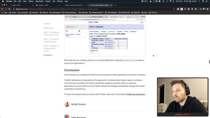Switch to the 'Routers - Traefik' tab

(48, 5)
